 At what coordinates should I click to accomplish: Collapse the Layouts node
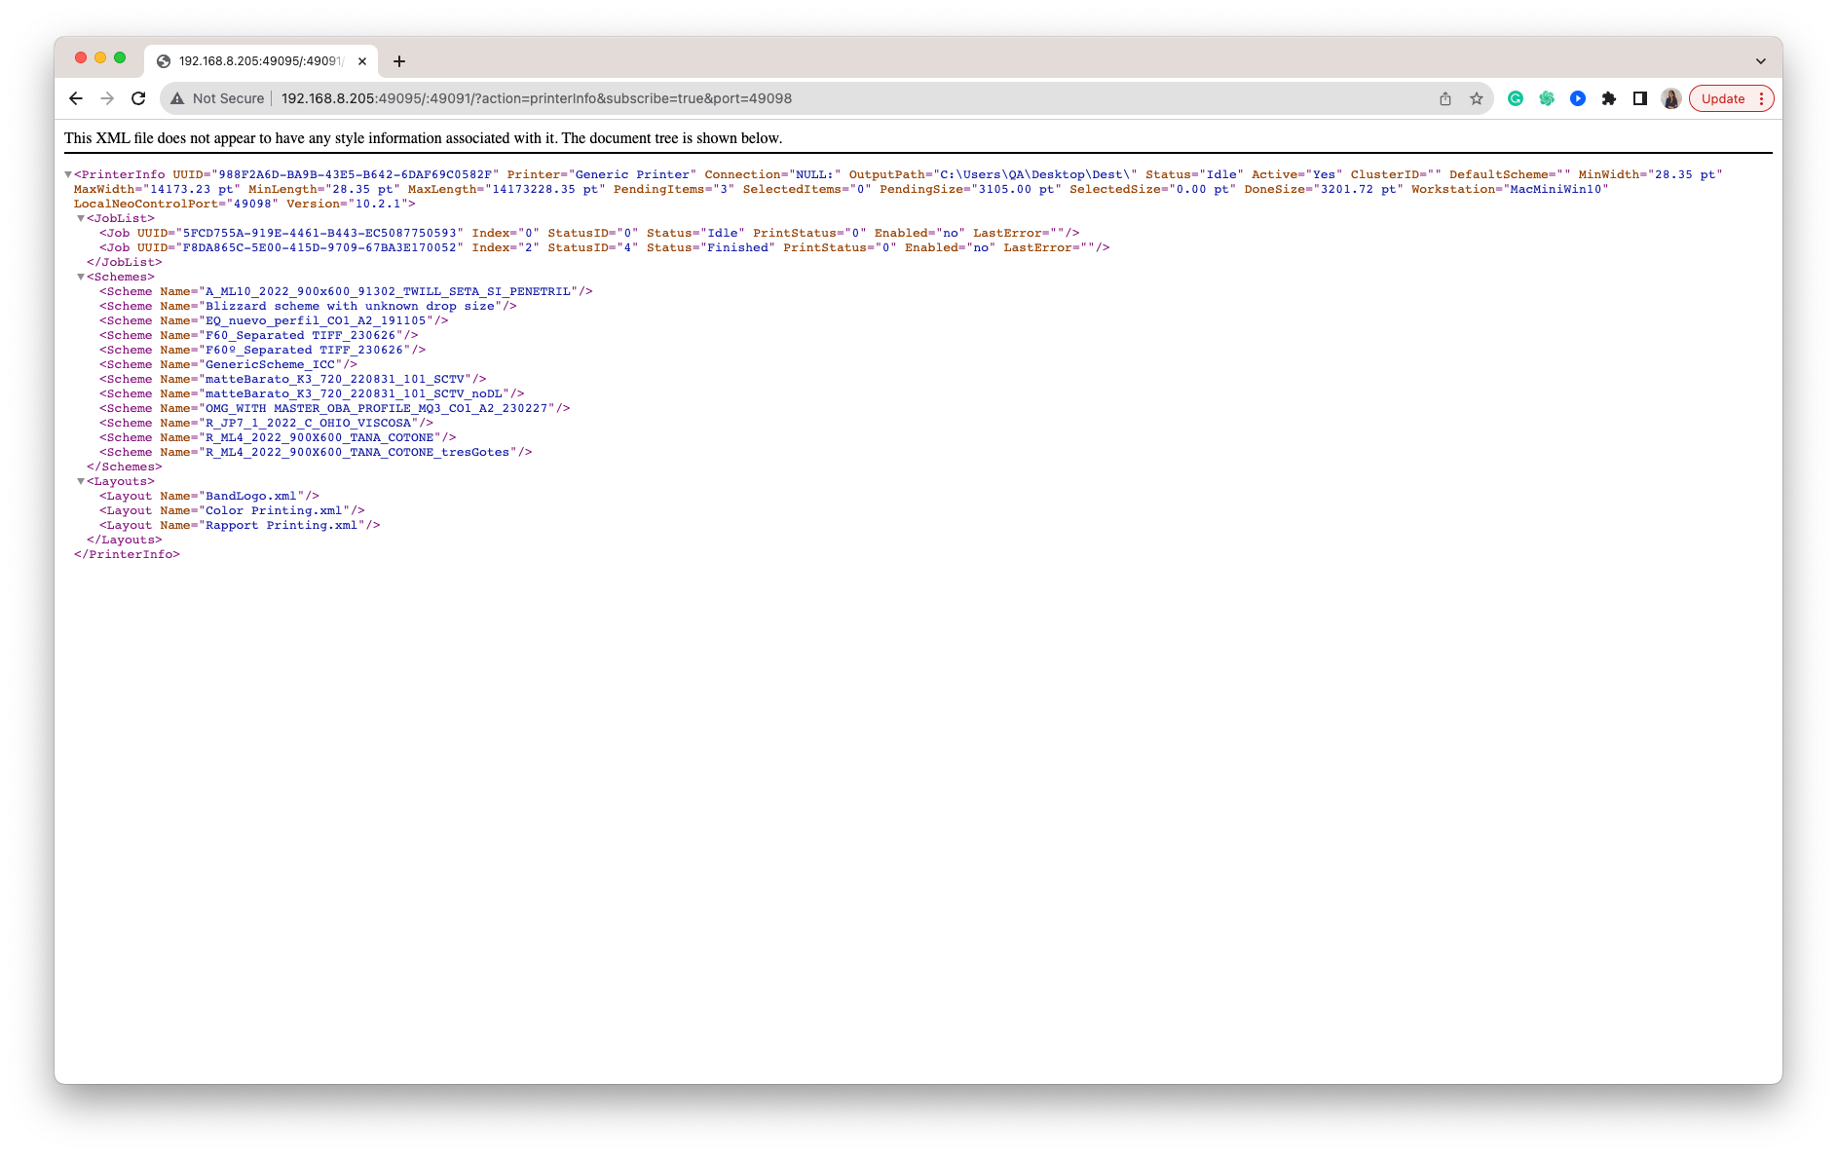click(81, 481)
